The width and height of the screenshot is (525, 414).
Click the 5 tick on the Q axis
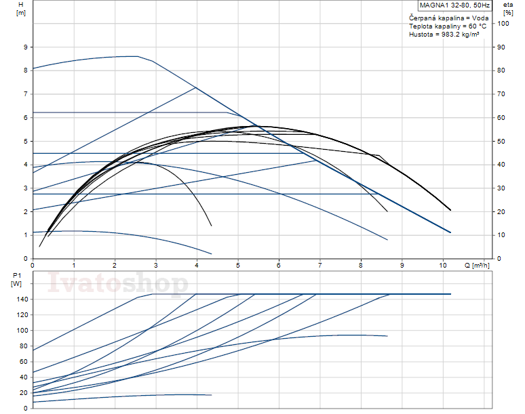237,265
